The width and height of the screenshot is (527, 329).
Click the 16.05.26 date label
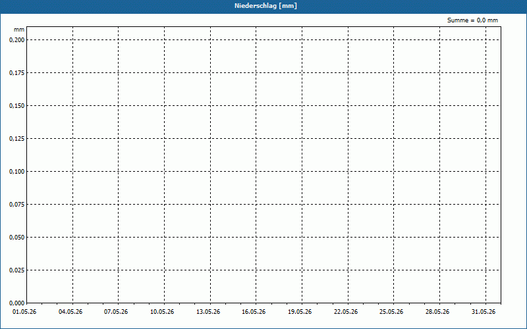coord(254,312)
